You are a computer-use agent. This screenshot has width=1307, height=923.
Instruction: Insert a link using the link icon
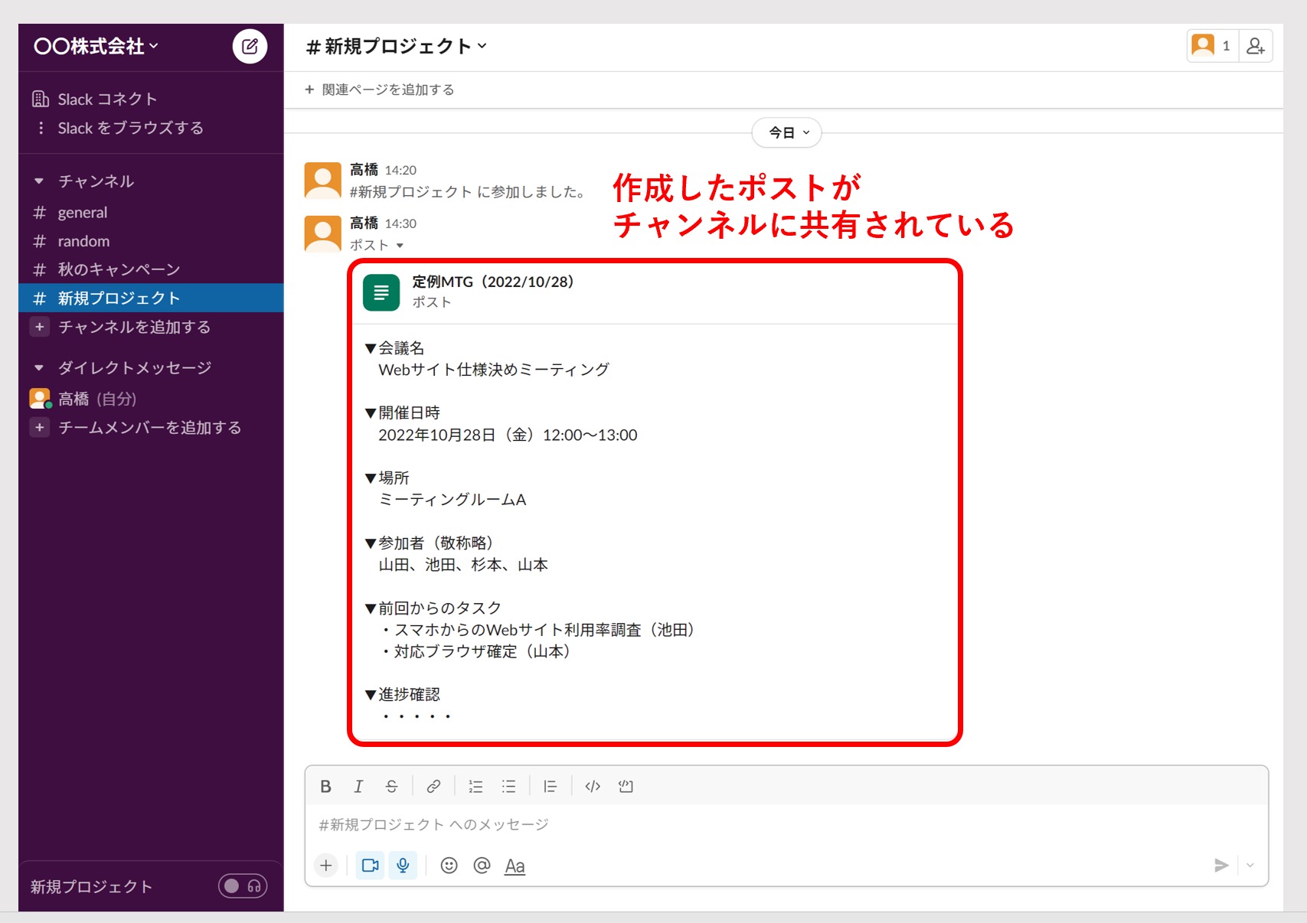pos(433,786)
